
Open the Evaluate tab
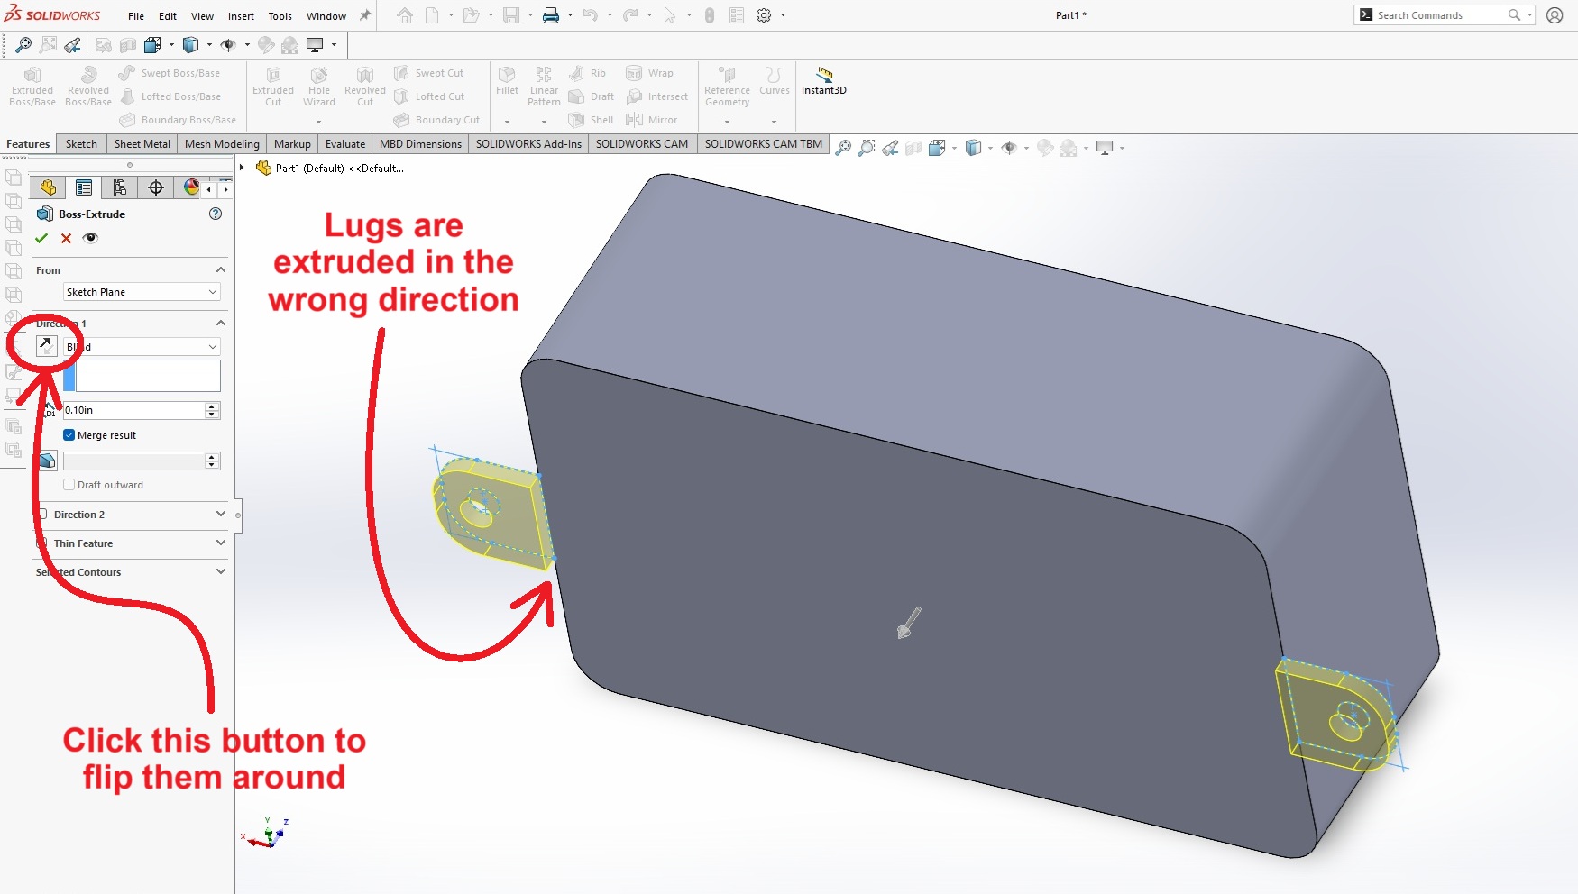click(344, 144)
